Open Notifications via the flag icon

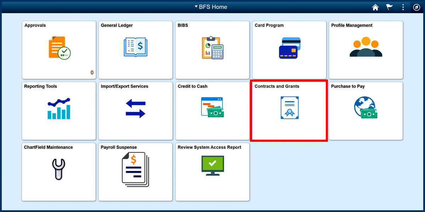tap(389, 7)
